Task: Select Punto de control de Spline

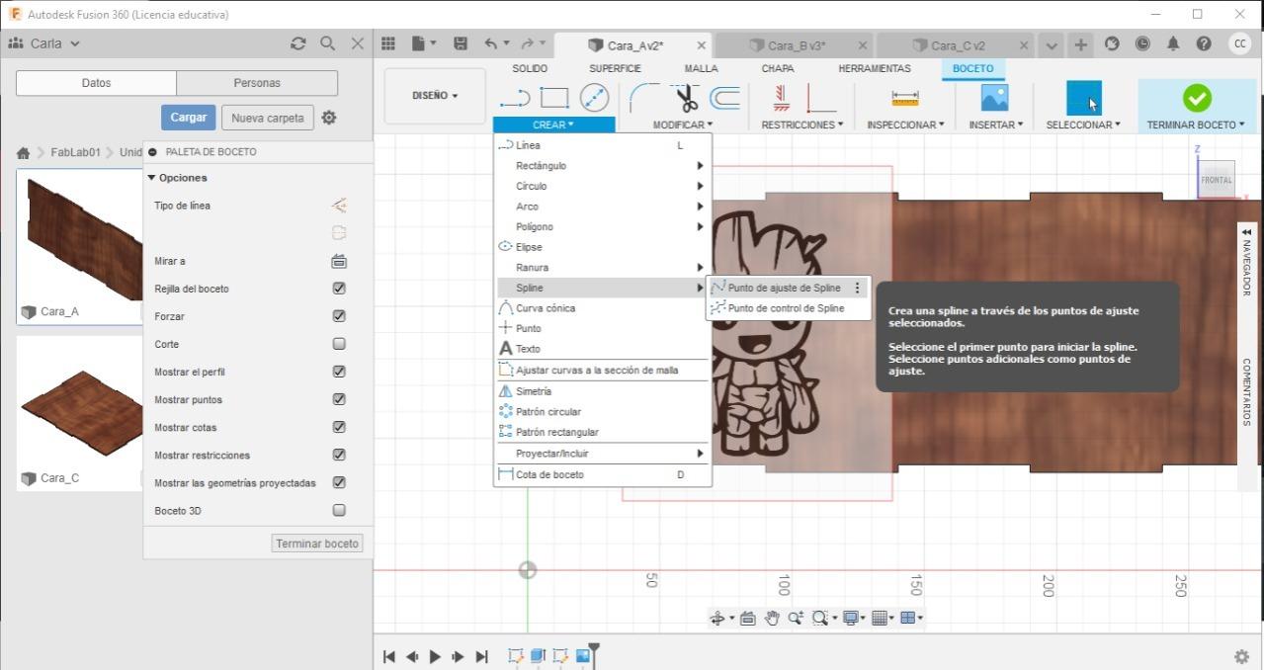Action: pyautogui.click(x=788, y=308)
